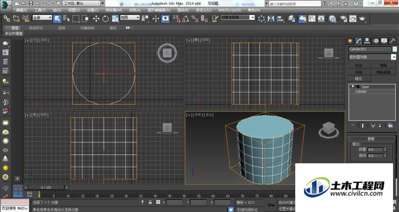399x212 pixels.
Task: Open the 渲染(R) menu
Action: (183, 10)
